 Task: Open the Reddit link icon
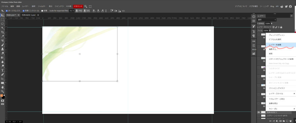pyautogui.click(x=282, y=6)
